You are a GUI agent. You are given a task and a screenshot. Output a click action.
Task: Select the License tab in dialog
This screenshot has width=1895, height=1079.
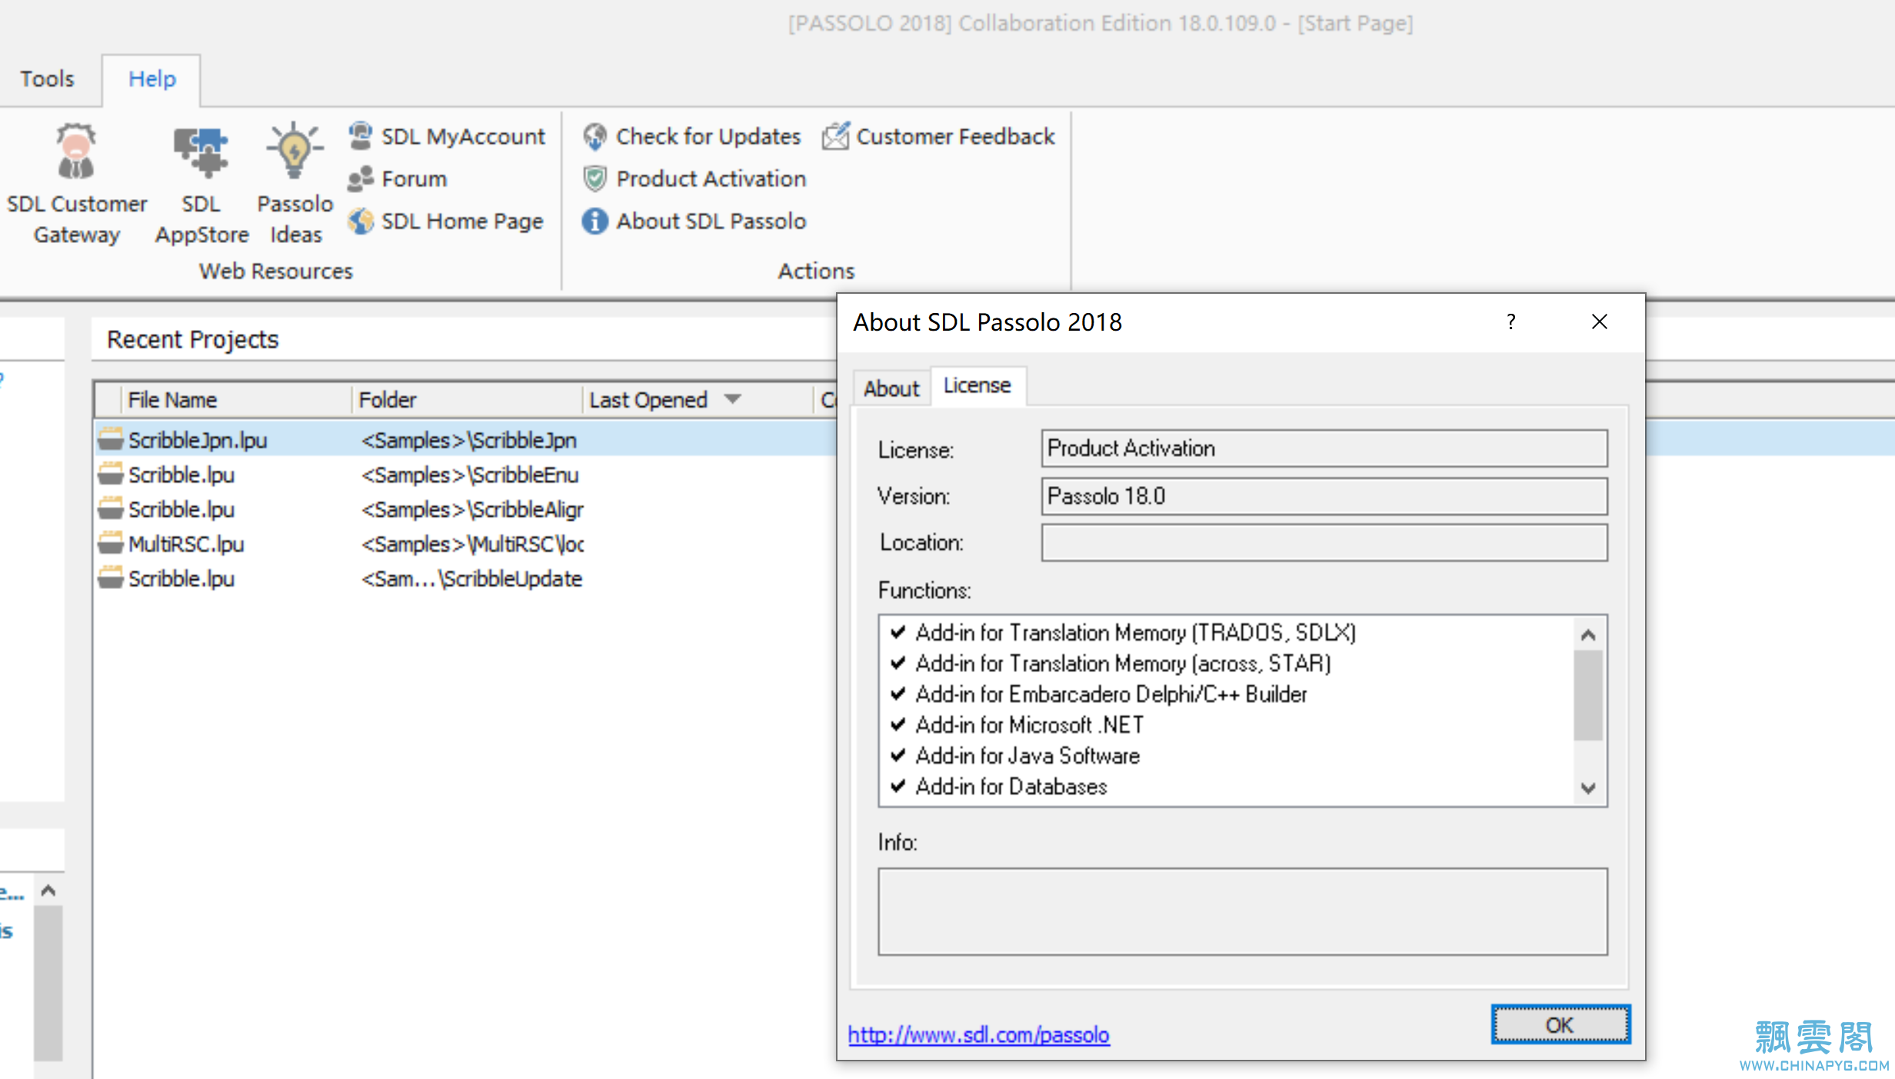click(977, 385)
